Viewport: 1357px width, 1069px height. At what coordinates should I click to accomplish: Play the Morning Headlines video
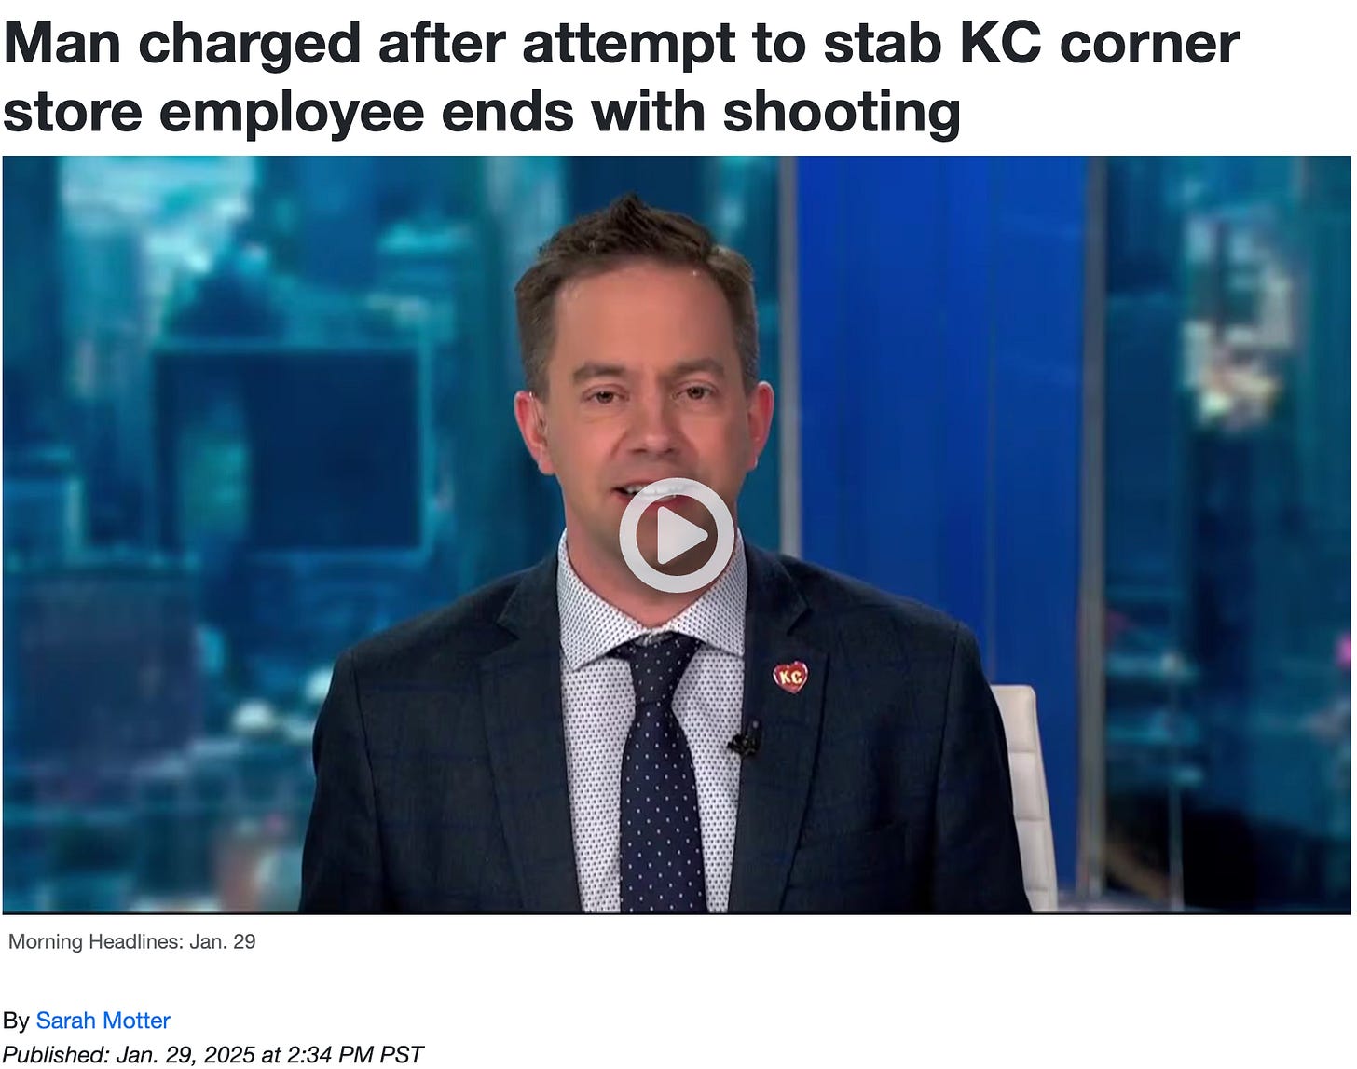(677, 535)
